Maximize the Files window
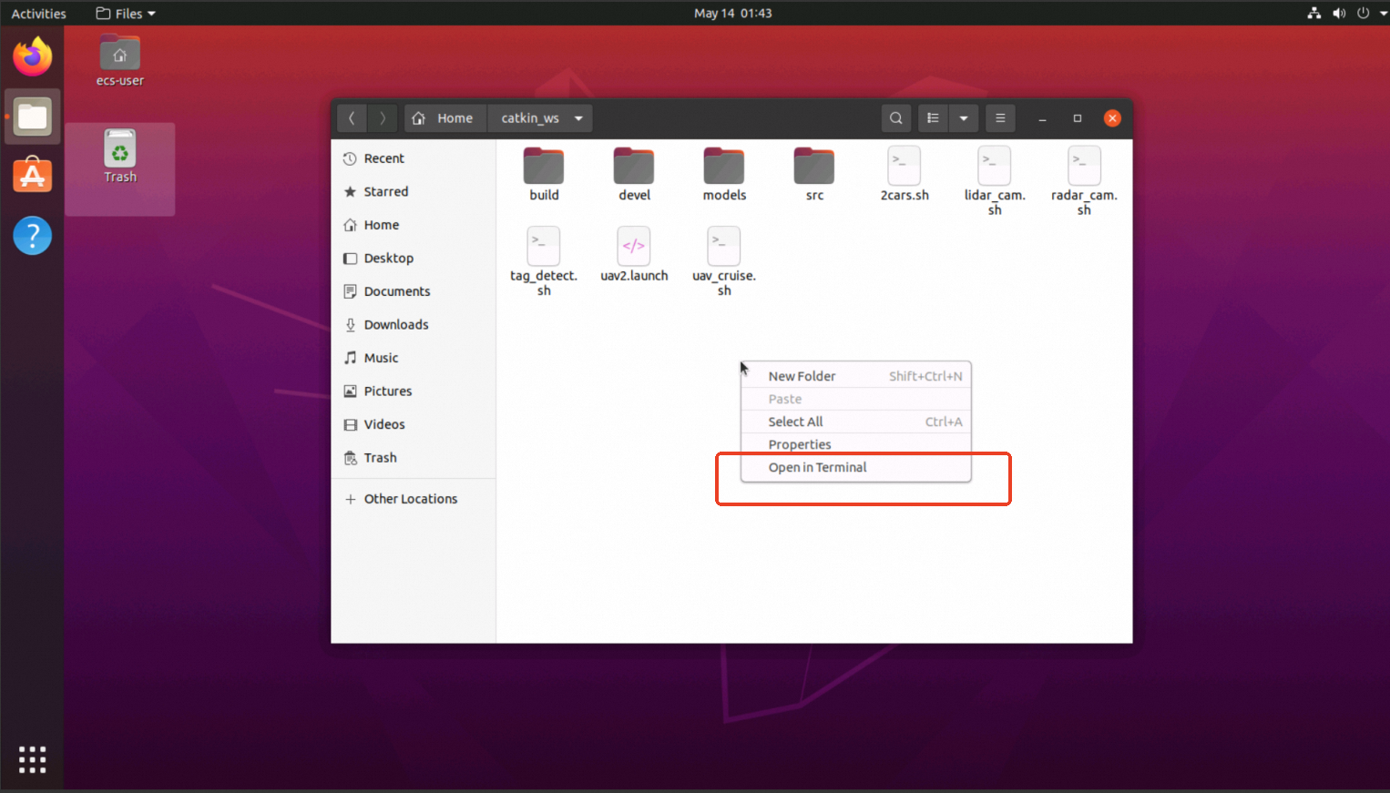This screenshot has width=1390, height=793. (x=1078, y=118)
